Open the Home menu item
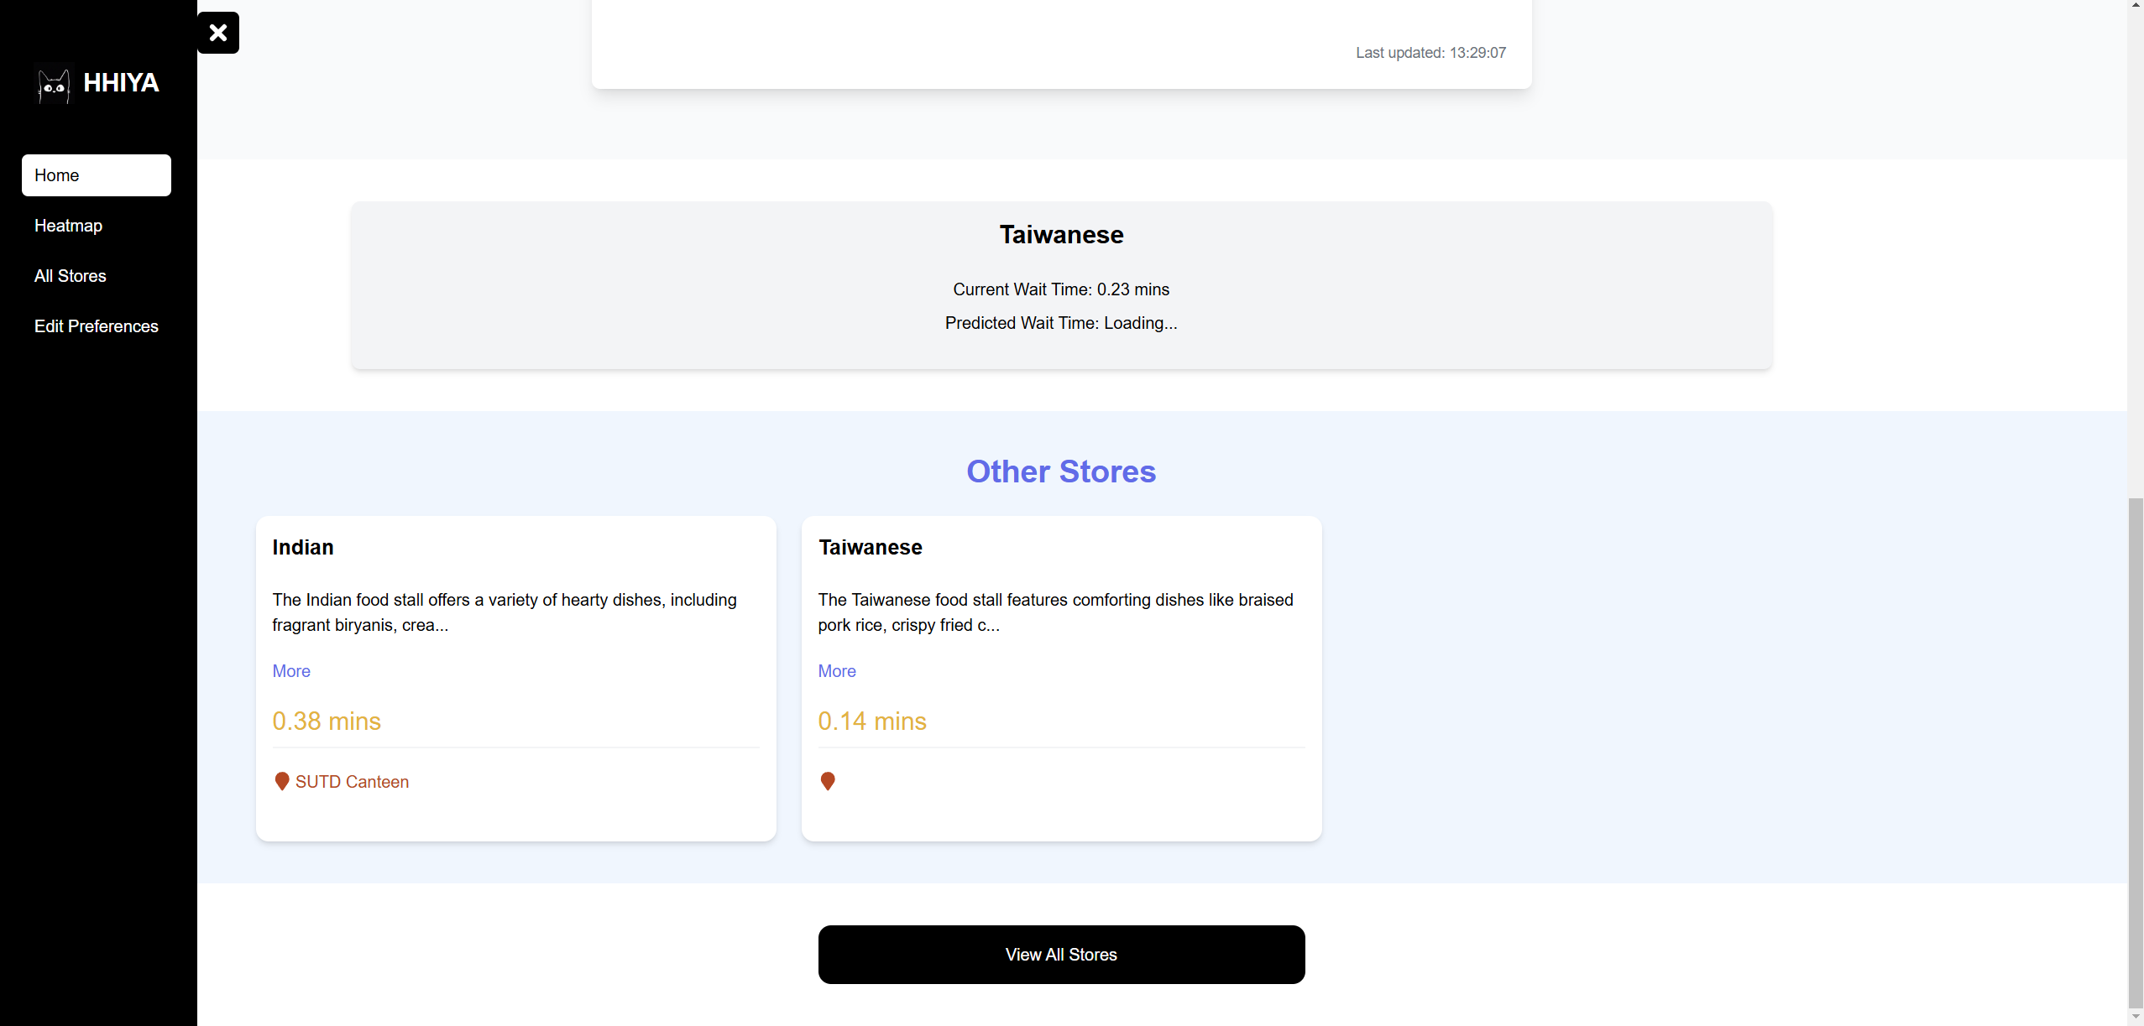2144x1026 pixels. point(97,175)
